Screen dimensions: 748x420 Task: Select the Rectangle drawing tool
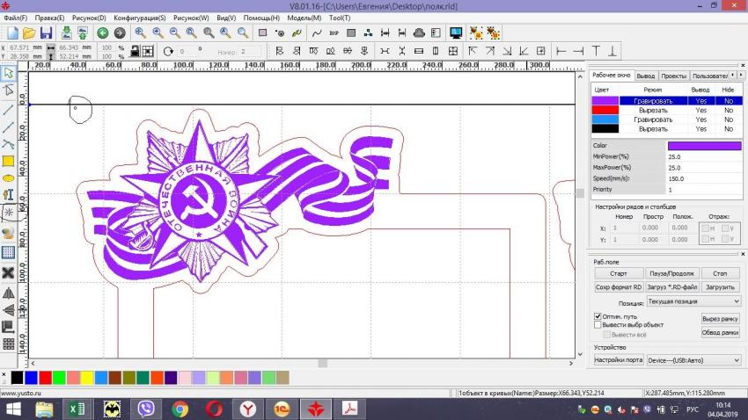coord(9,161)
